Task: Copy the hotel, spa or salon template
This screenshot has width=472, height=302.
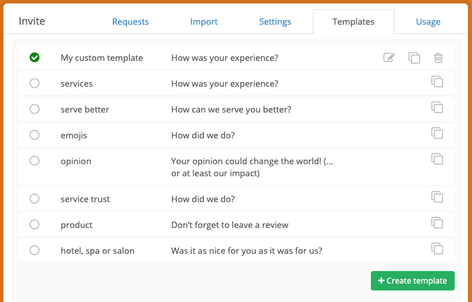Action: (437, 249)
